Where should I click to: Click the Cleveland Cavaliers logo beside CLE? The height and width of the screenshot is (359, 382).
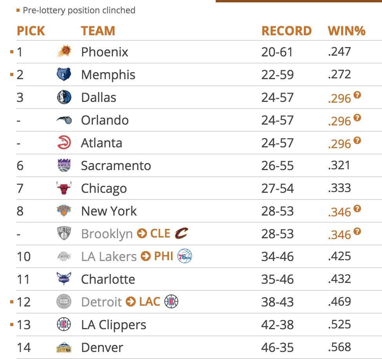(x=182, y=234)
